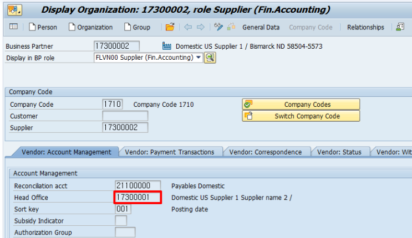Click Reconciliation acct field 21100000
This screenshot has height=238, width=412.
click(138, 185)
